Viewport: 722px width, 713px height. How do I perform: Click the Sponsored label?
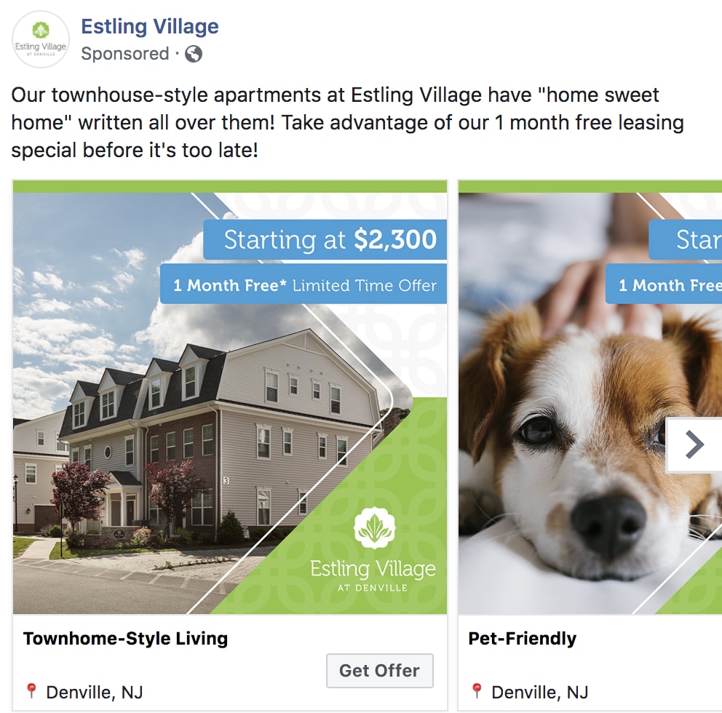coord(124,53)
